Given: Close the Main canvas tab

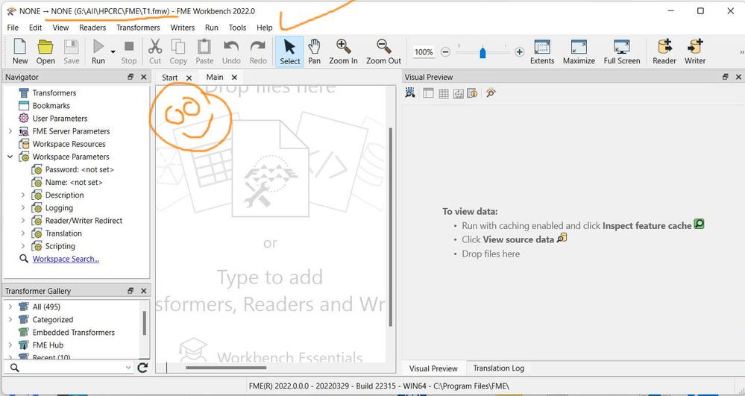Looking at the screenshot, I should 234,77.
